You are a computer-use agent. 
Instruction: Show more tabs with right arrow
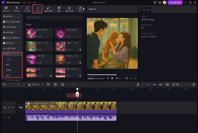tap(84, 9)
